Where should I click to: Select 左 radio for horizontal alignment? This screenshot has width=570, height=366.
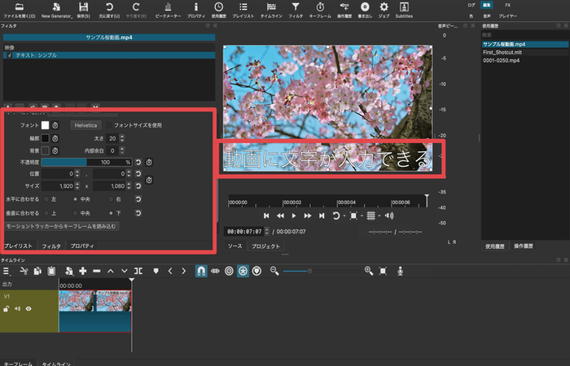[47, 198]
